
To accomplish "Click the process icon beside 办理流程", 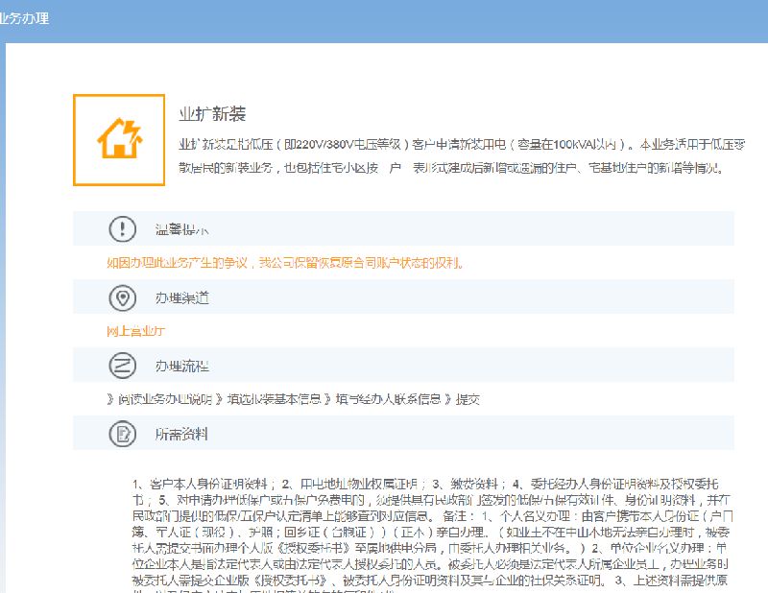I will pyautogui.click(x=123, y=366).
